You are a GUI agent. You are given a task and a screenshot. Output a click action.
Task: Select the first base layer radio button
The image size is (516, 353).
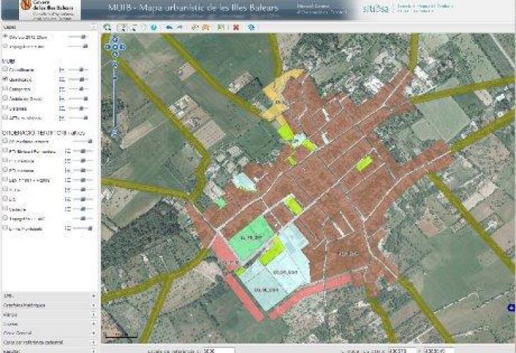6,37
